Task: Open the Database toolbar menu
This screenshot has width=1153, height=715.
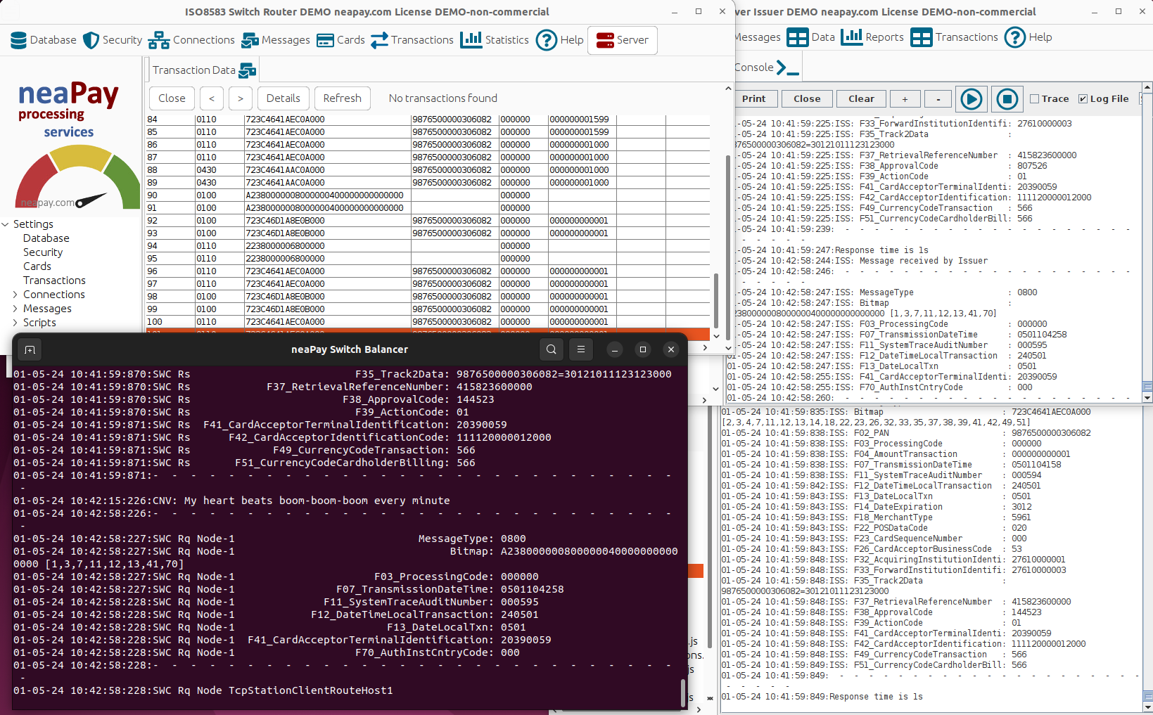Action: (x=44, y=40)
